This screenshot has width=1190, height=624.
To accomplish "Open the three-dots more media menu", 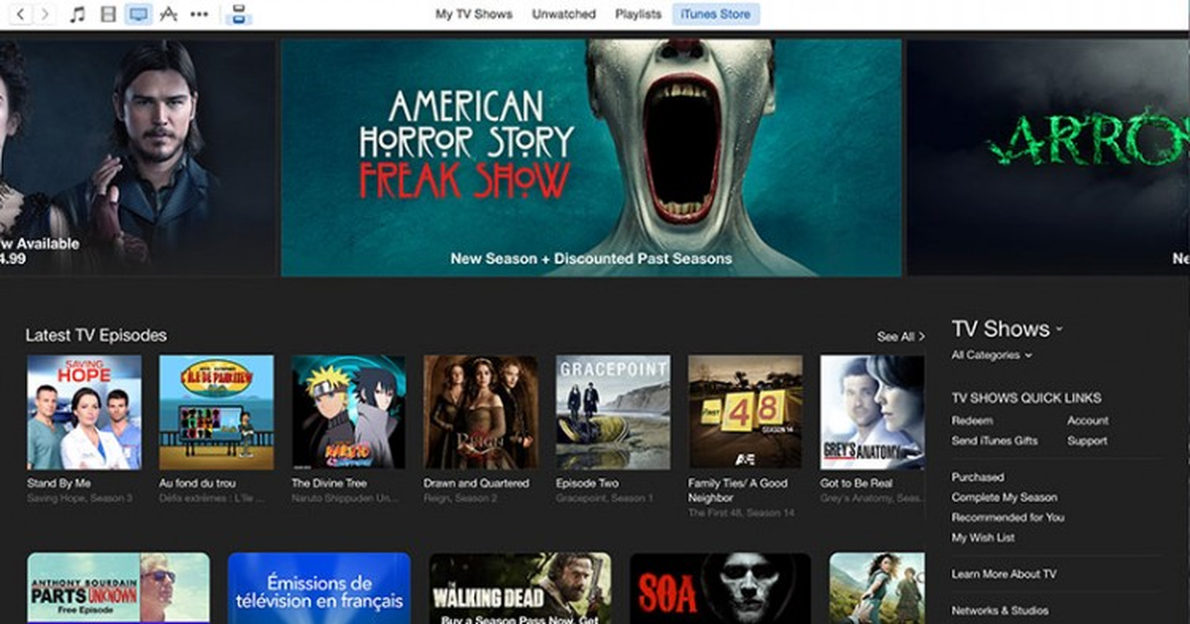I will tap(199, 14).
